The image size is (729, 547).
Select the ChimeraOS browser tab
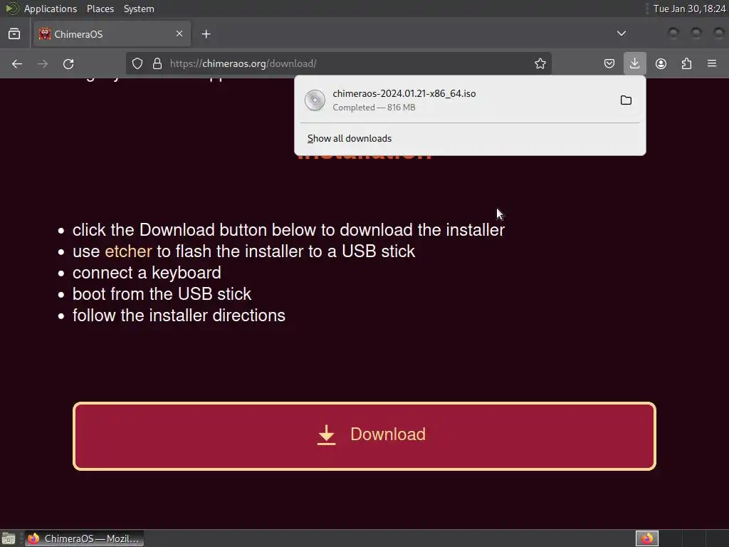[111, 34]
